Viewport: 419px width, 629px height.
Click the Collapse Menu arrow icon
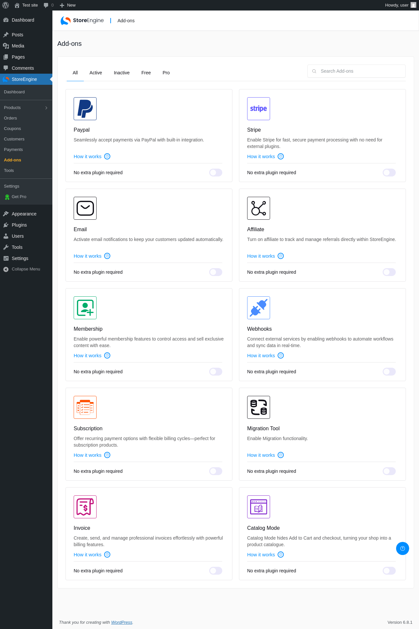[6, 269]
